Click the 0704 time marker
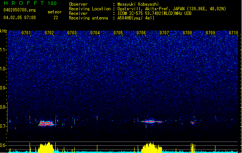Image resolution: width=242 pixels, height=153 pixels. click(x=95, y=33)
